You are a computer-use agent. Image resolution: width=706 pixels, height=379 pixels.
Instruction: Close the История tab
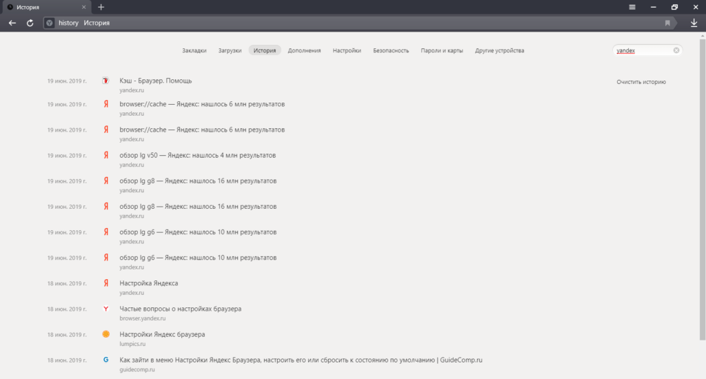83,7
